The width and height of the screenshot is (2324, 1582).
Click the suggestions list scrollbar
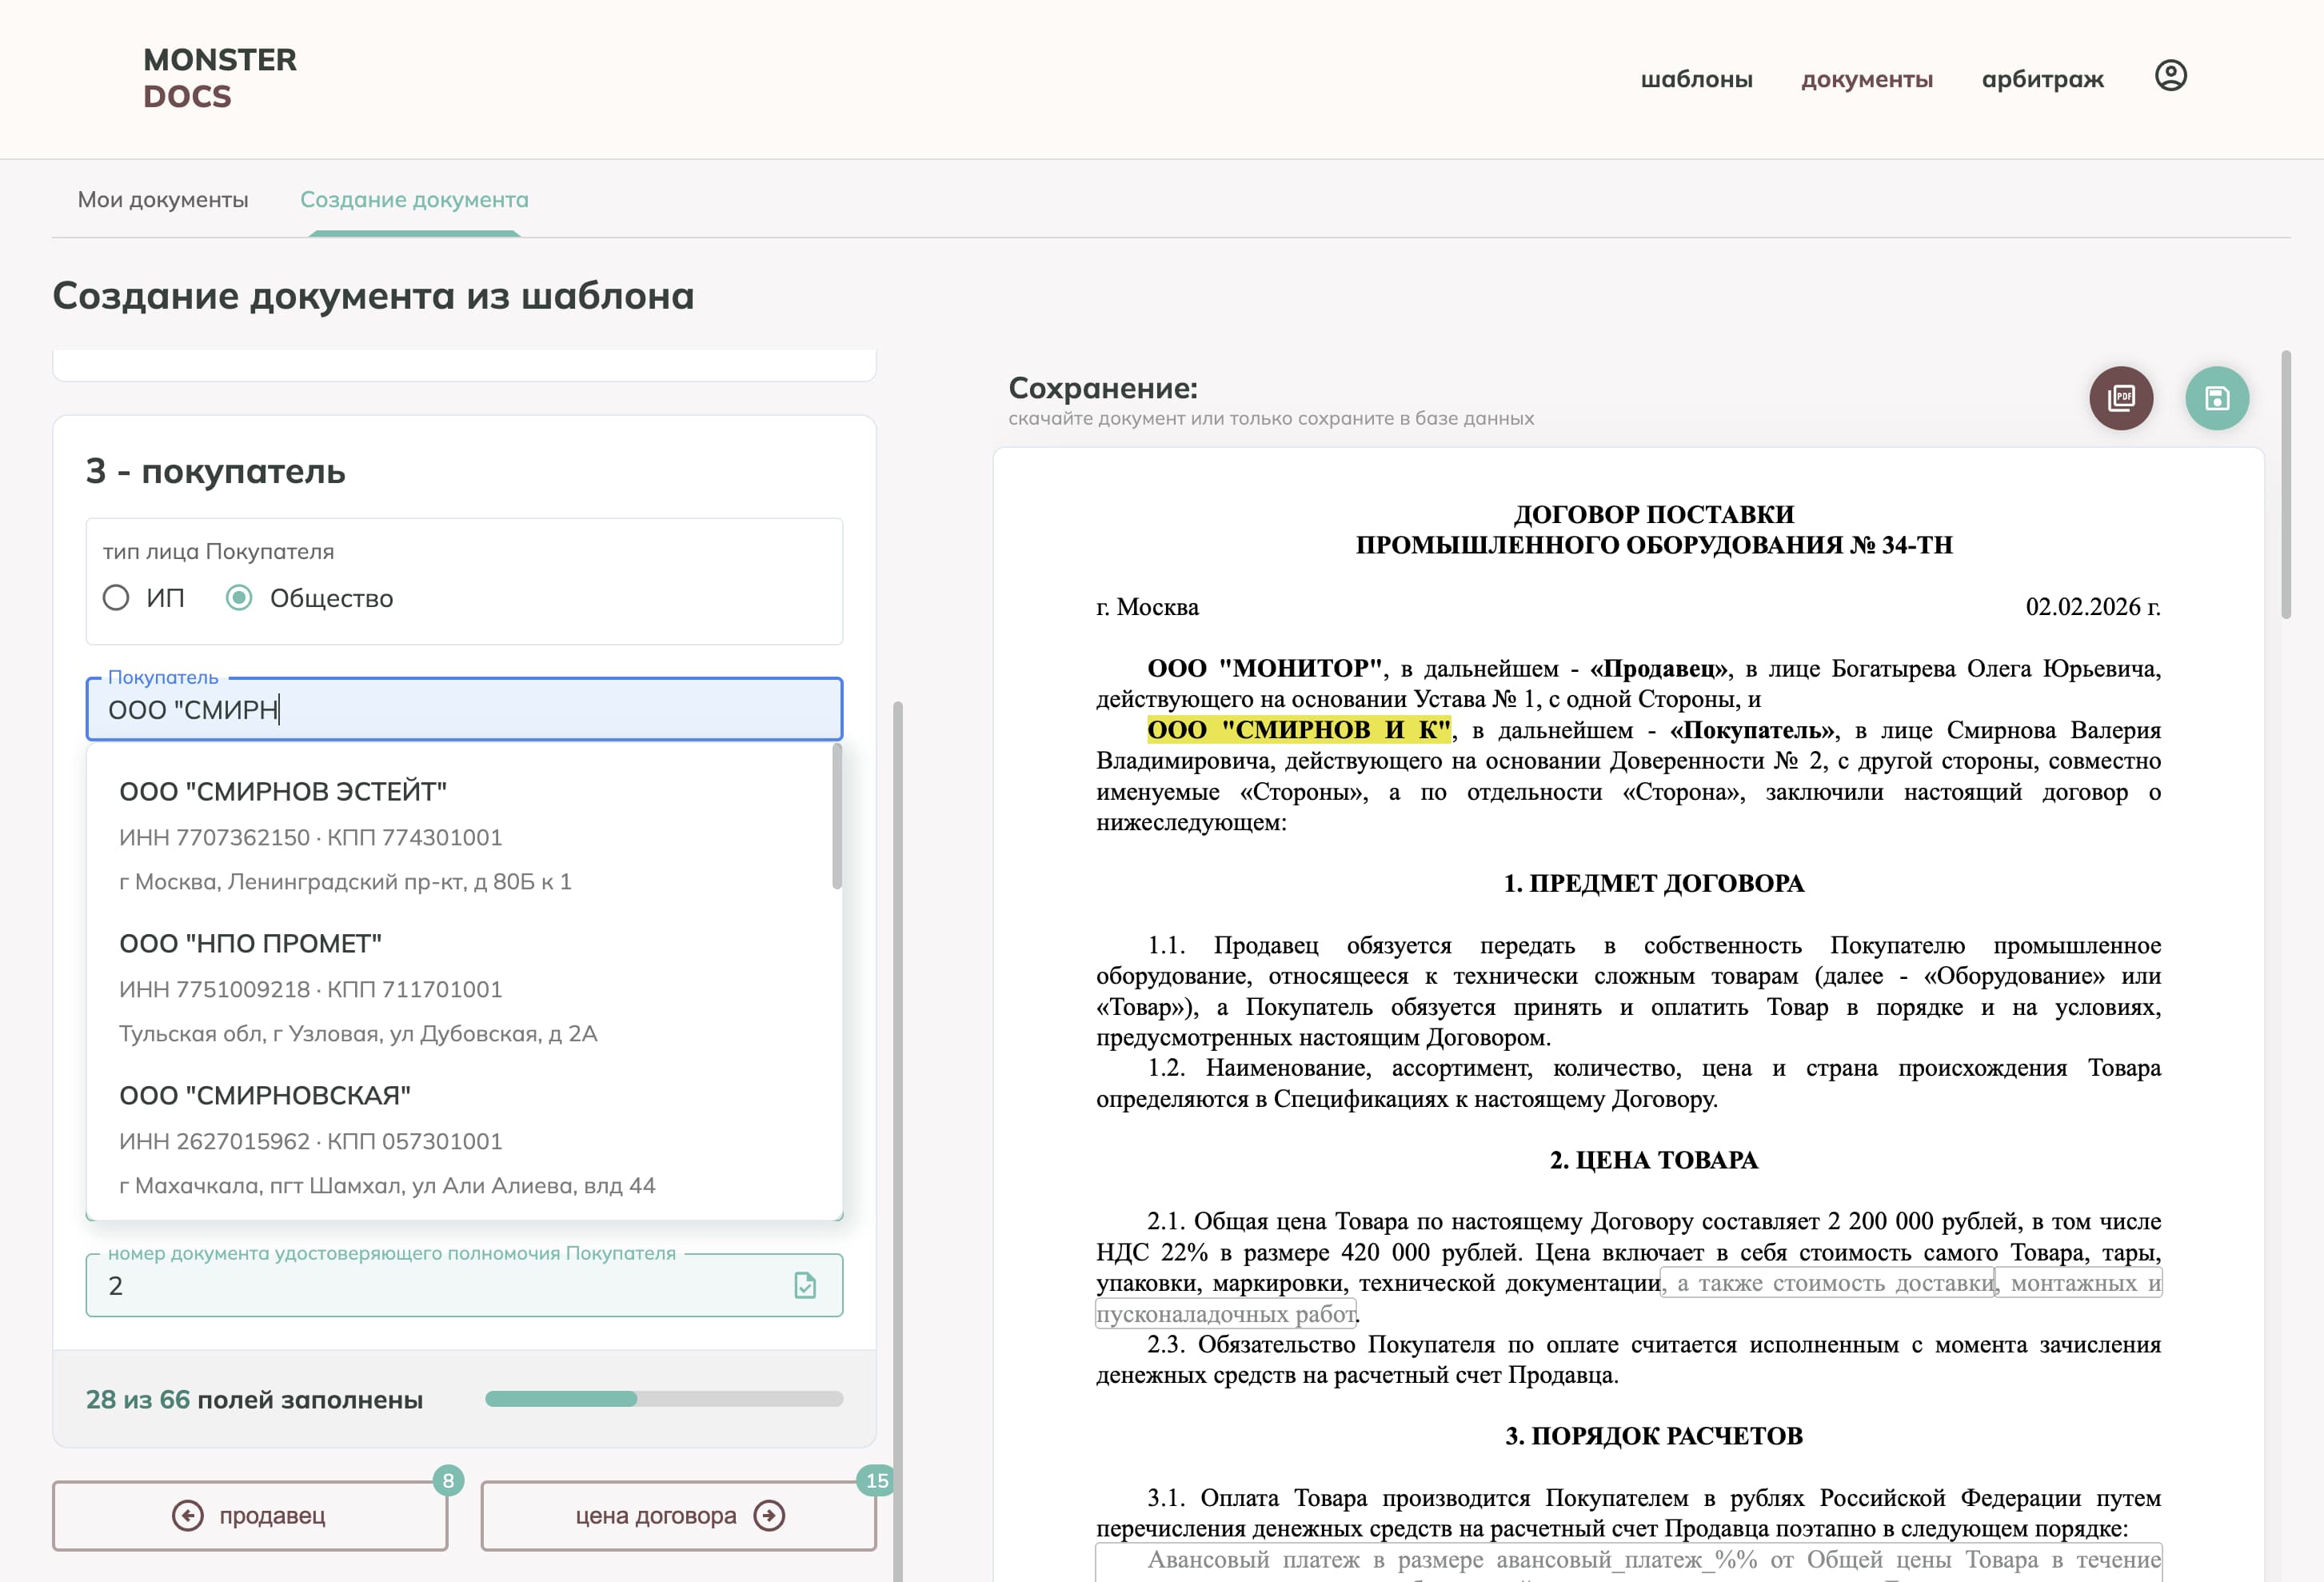[x=837, y=816]
